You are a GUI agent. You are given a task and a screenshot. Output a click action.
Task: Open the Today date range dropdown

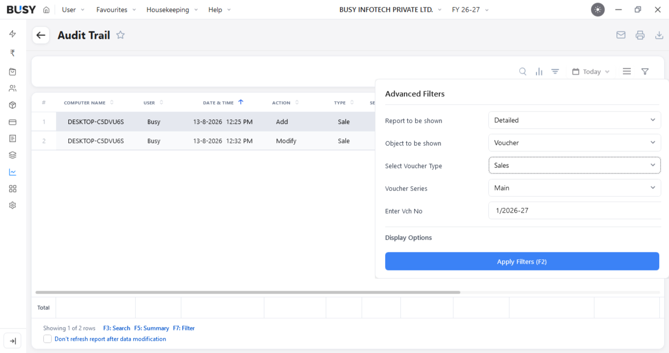coord(591,72)
